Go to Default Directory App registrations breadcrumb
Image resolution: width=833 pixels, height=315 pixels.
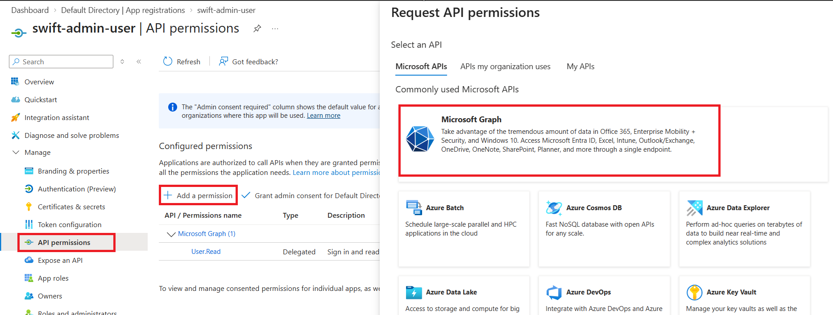tap(123, 10)
